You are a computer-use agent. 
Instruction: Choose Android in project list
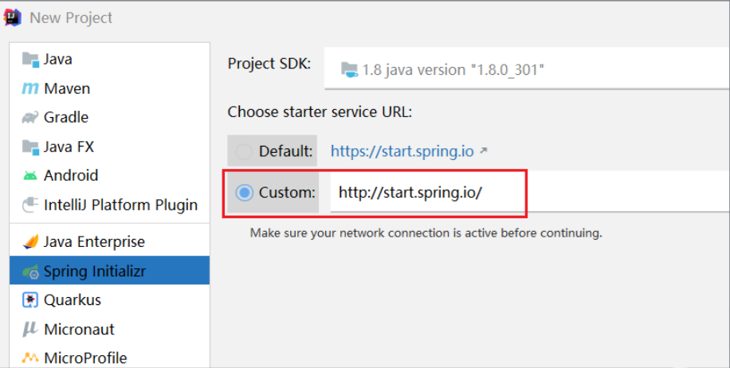point(109,176)
